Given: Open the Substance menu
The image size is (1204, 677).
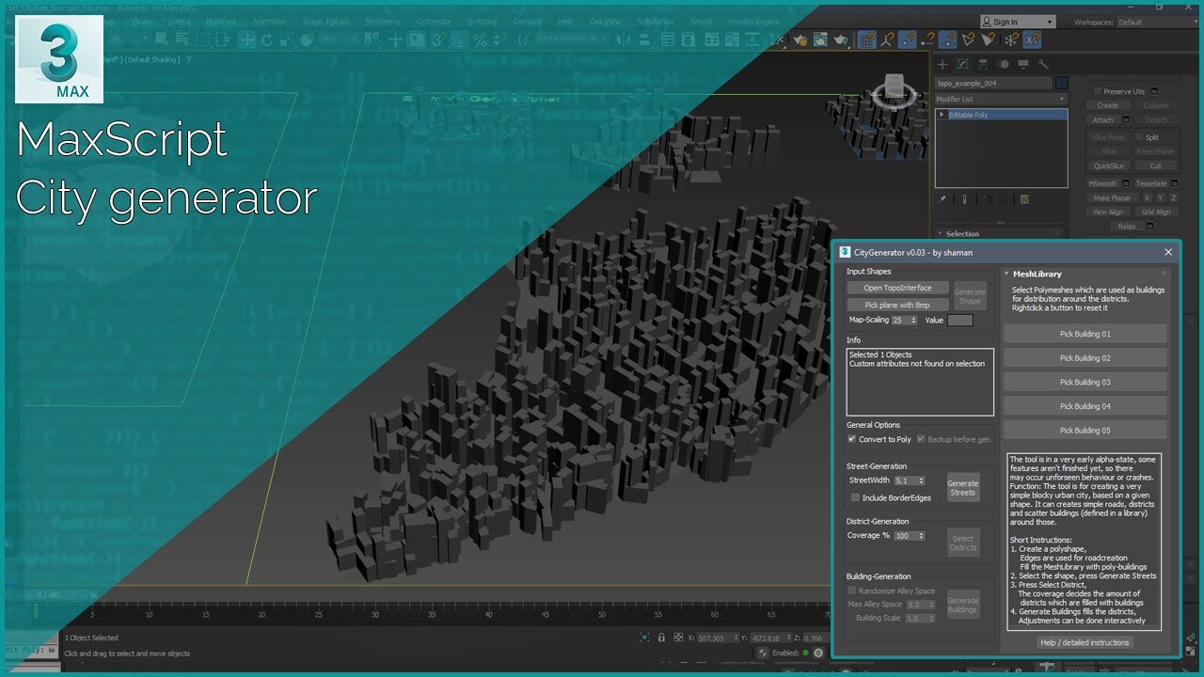Looking at the screenshot, I should 654,22.
